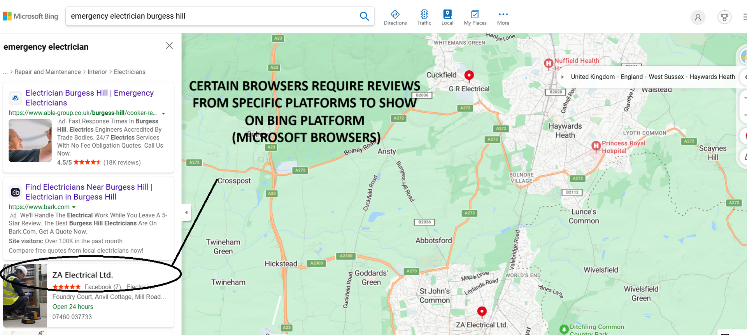Image resolution: width=747 pixels, height=335 pixels.
Task: Show the Traffic layer
Action: pyautogui.click(x=424, y=18)
